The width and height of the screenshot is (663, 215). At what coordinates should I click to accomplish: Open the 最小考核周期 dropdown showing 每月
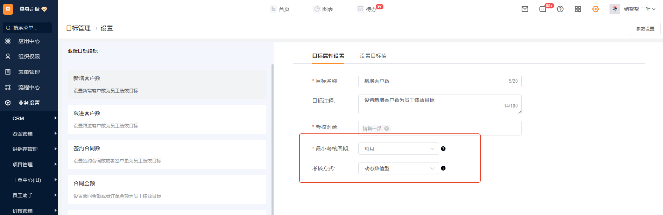pos(398,149)
